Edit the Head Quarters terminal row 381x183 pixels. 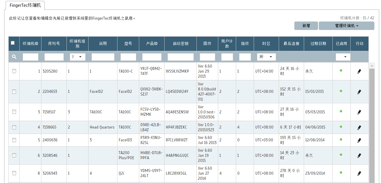tap(359, 127)
